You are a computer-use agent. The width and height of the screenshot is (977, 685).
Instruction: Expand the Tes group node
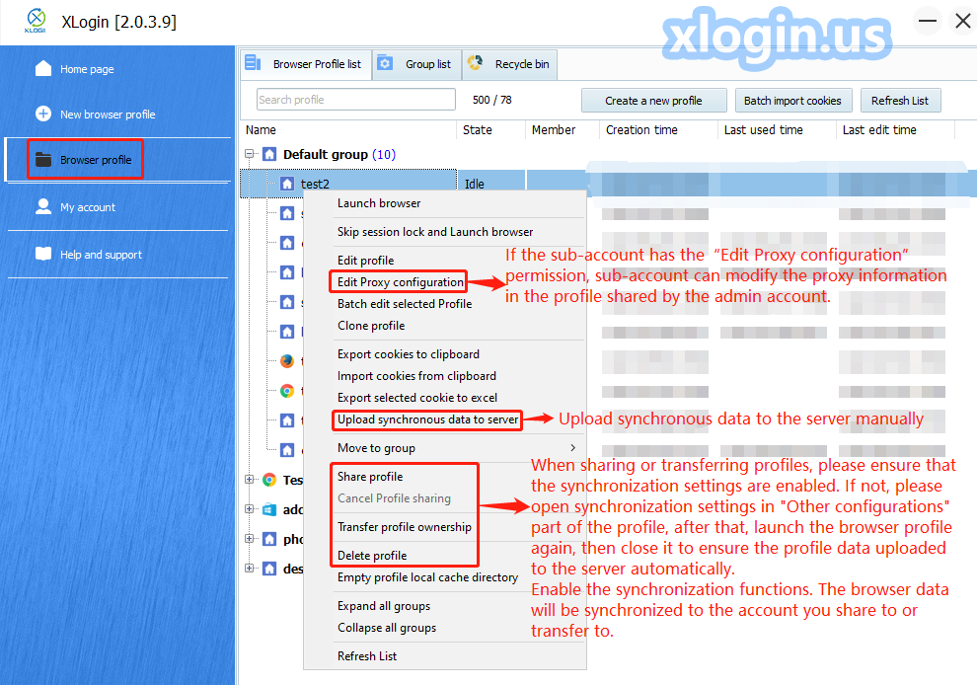pos(250,480)
